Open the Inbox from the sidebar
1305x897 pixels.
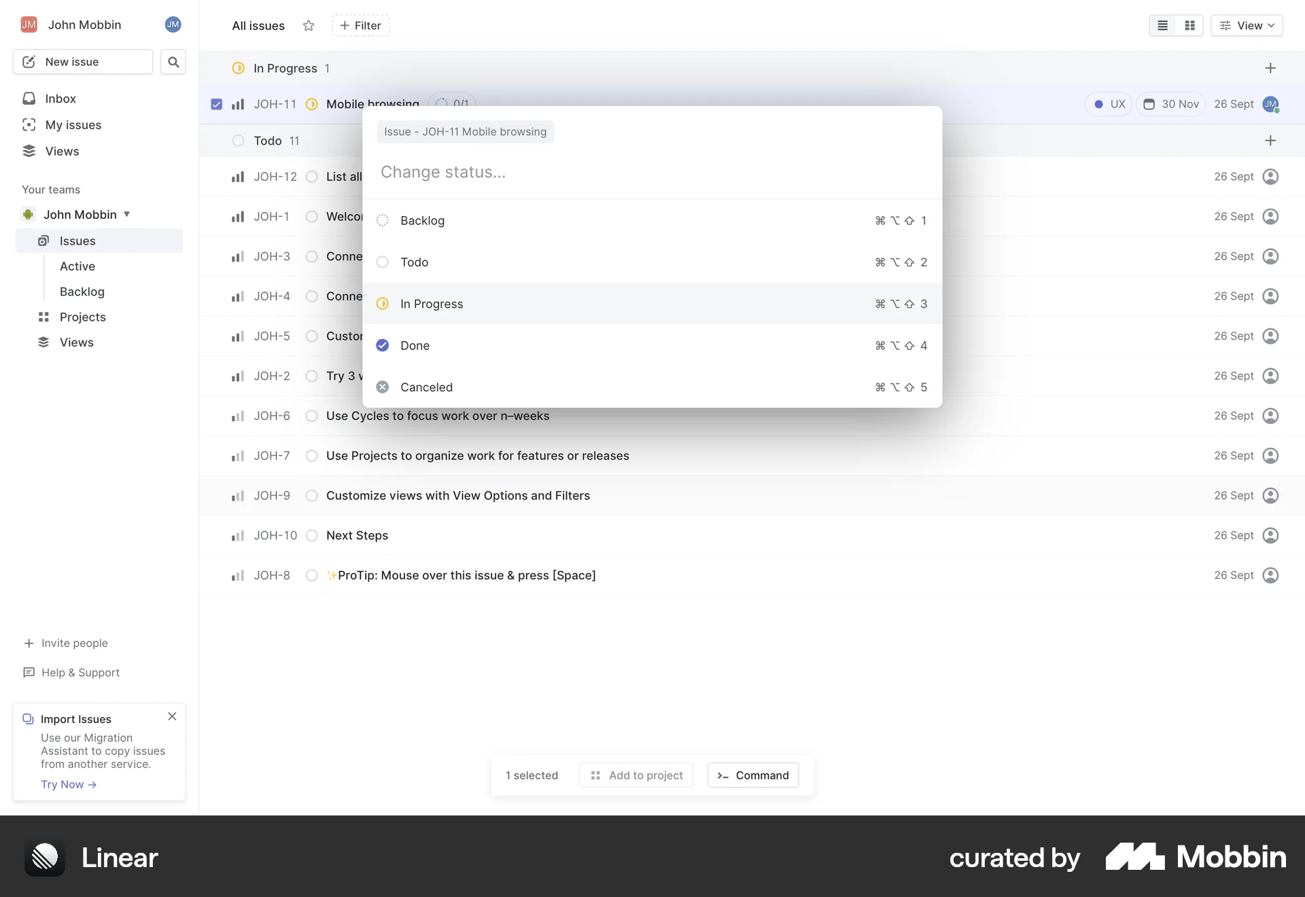(x=60, y=98)
